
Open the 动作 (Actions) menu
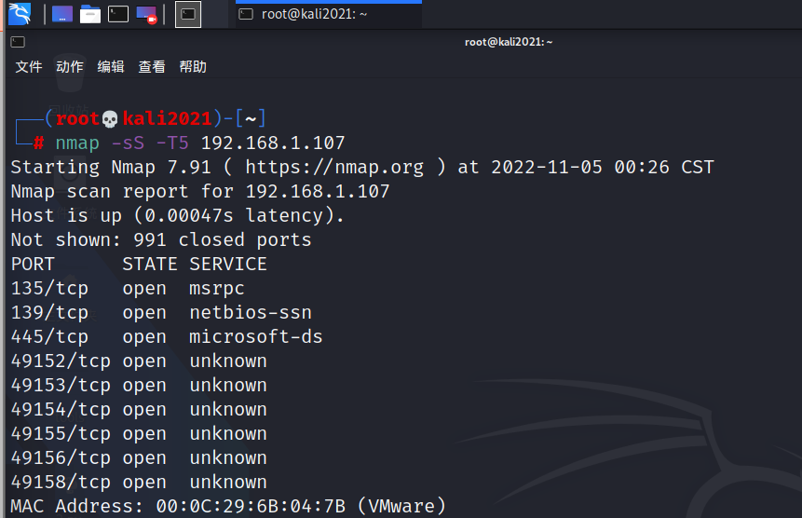click(70, 67)
